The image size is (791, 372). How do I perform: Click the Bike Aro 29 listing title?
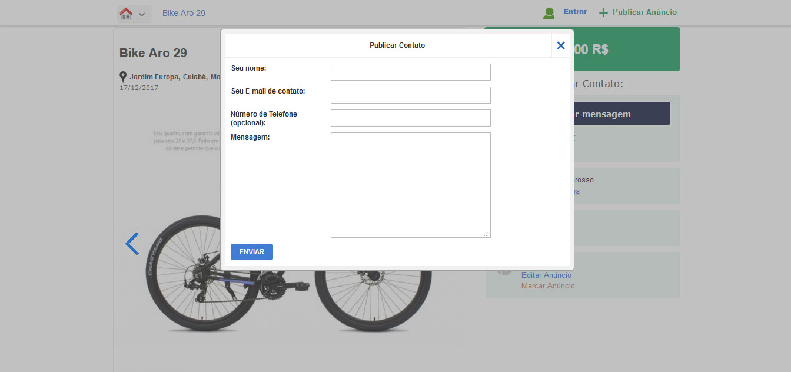pos(153,53)
